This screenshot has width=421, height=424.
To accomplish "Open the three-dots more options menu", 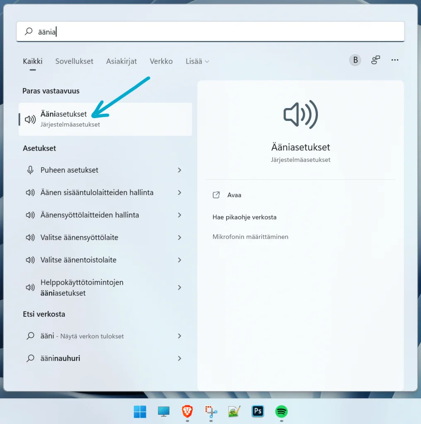I will (395, 60).
